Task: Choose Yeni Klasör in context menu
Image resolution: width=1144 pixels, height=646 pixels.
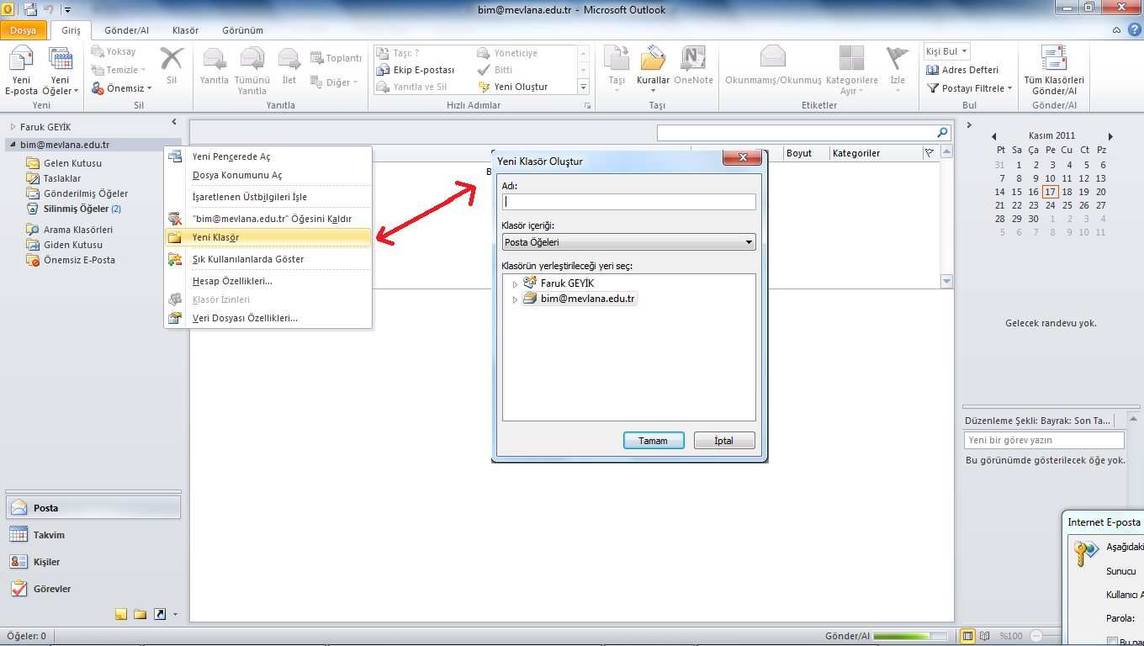Action: click(267, 237)
